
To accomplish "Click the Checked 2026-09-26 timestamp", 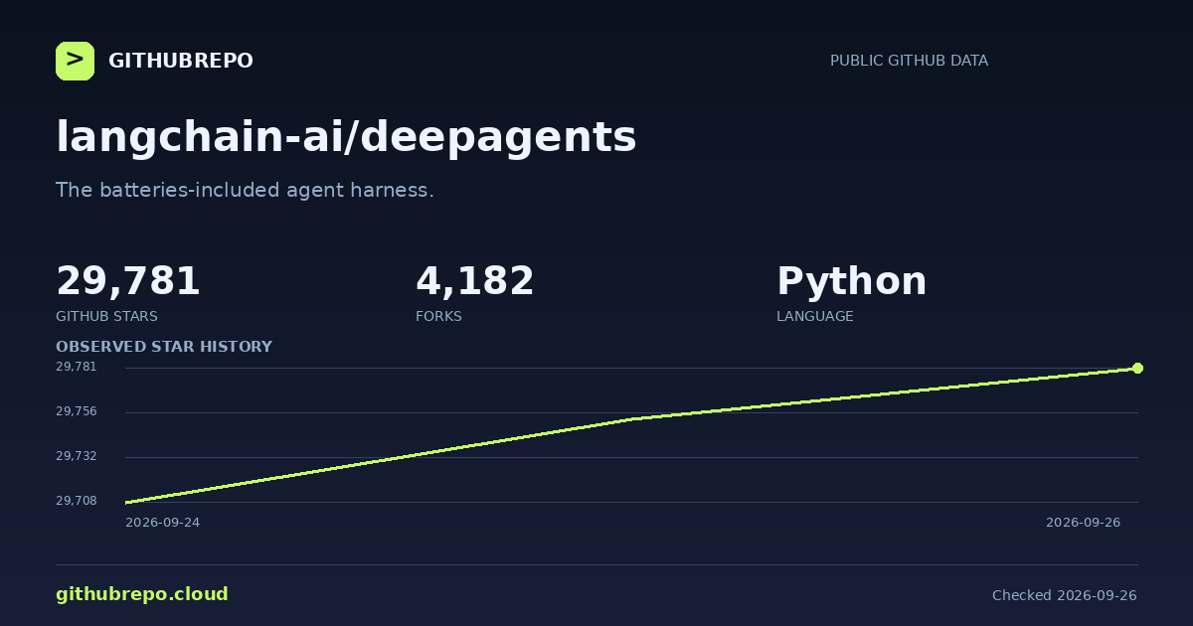I will (x=1065, y=596).
